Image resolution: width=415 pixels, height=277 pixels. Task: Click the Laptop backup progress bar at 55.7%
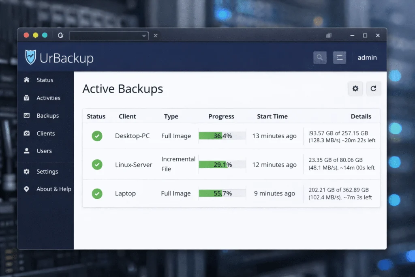click(x=222, y=193)
